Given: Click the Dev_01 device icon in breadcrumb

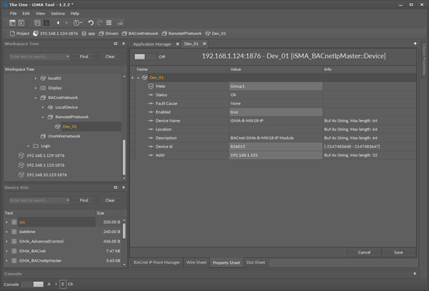Looking at the screenshot, I should point(208,34).
